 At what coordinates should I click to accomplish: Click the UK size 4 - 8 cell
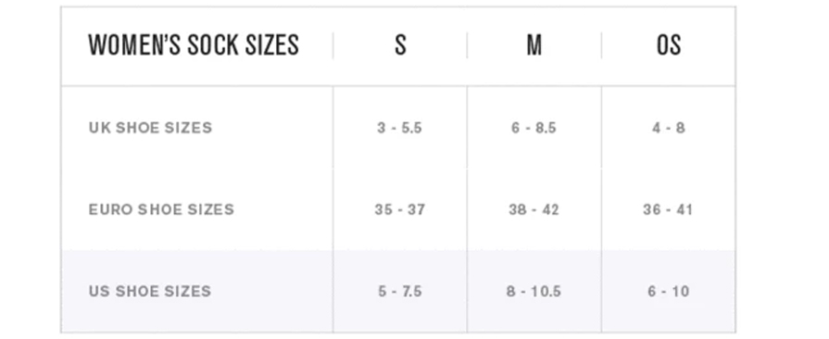click(668, 128)
